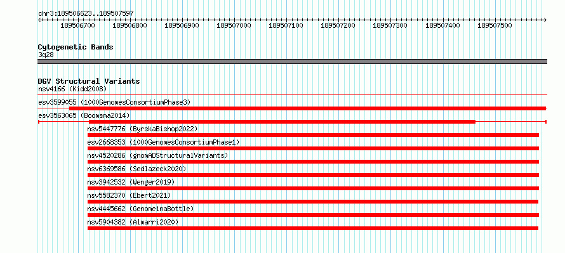Image resolution: width=565 pixels, height=253 pixels.
Task: Click the 189507000 ruler tick label
Action: 234,25
